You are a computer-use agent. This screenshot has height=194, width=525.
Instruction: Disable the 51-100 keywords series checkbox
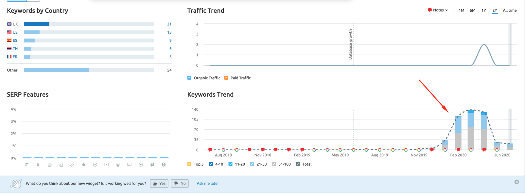point(274,164)
